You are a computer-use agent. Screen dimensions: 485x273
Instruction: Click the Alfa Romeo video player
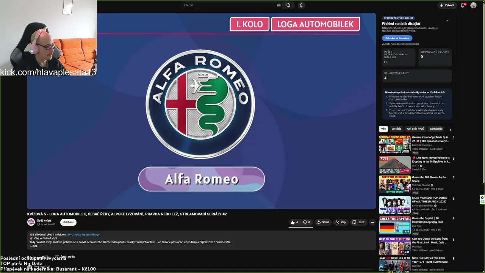coord(202,111)
